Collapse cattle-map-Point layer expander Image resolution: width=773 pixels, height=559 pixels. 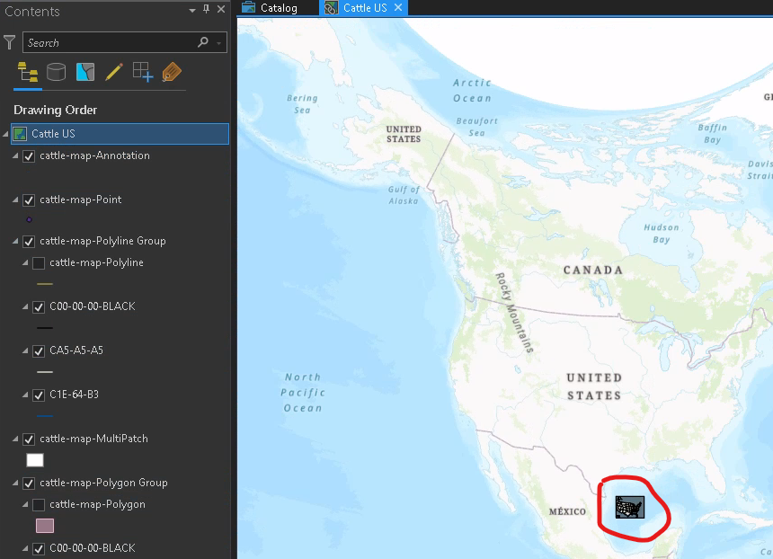(15, 200)
